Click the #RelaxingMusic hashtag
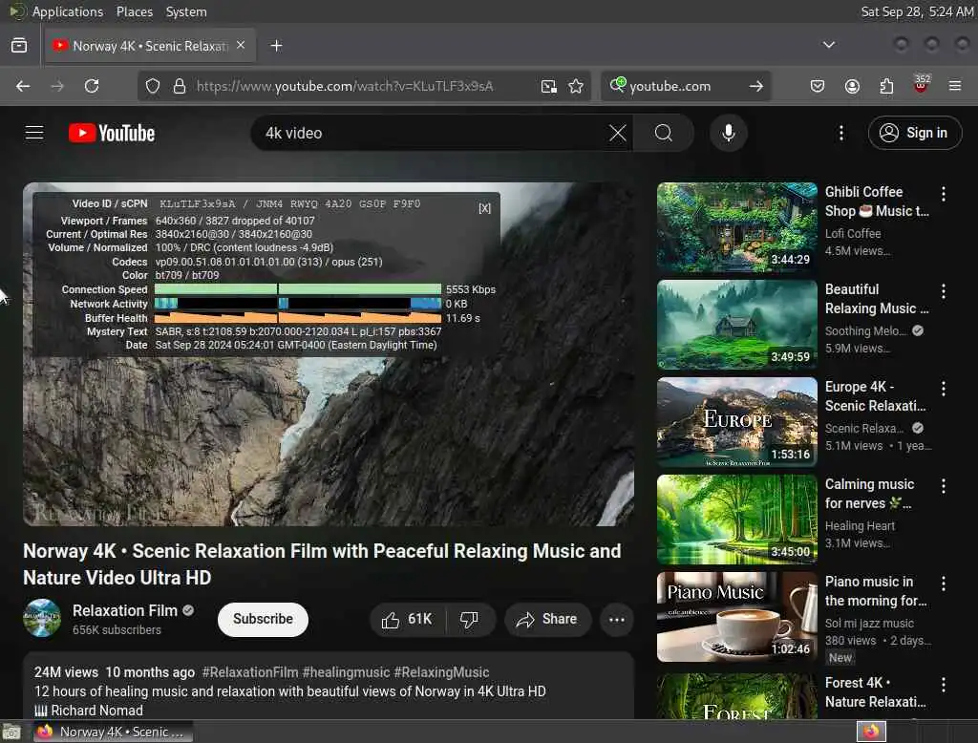The width and height of the screenshot is (978, 743). pyautogui.click(x=441, y=672)
